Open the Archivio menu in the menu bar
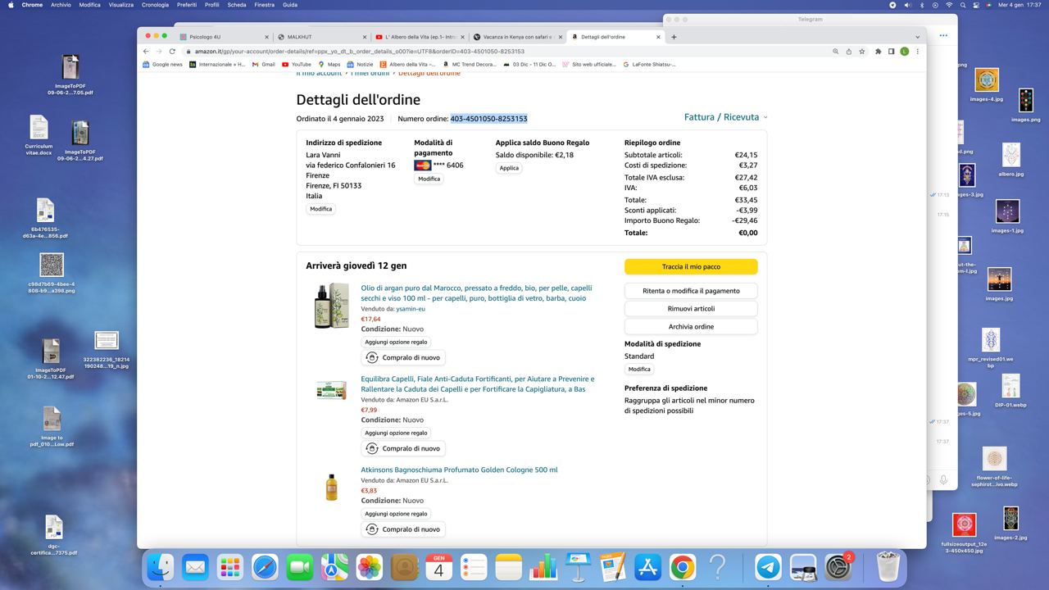Image resolution: width=1049 pixels, height=590 pixels. (61, 5)
